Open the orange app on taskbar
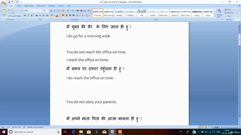Screen dimensions: 241x135 pyautogui.click(x=120, y=132)
